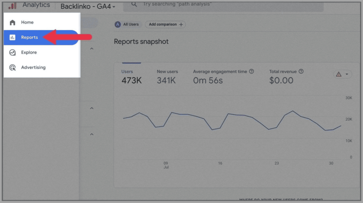Click the Reports snapshot heading
Viewport: 363px width, 203px height.
tap(141, 41)
